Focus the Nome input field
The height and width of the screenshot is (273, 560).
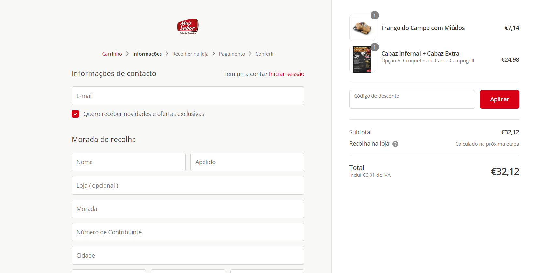click(x=129, y=162)
